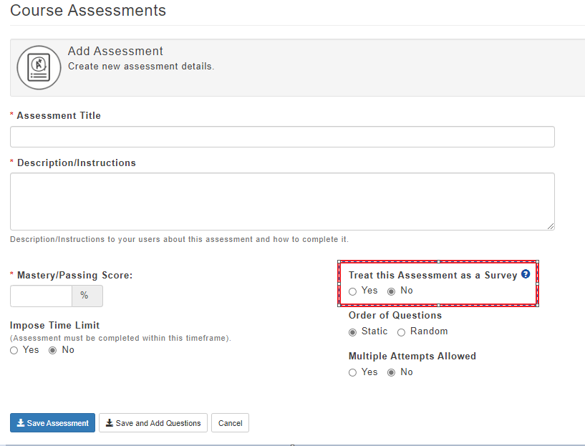Image resolution: width=585 pixels, height=446 pixels.
Task: Cancel the assessment creation
Action: pyautogui.click(x=230, y=423)
